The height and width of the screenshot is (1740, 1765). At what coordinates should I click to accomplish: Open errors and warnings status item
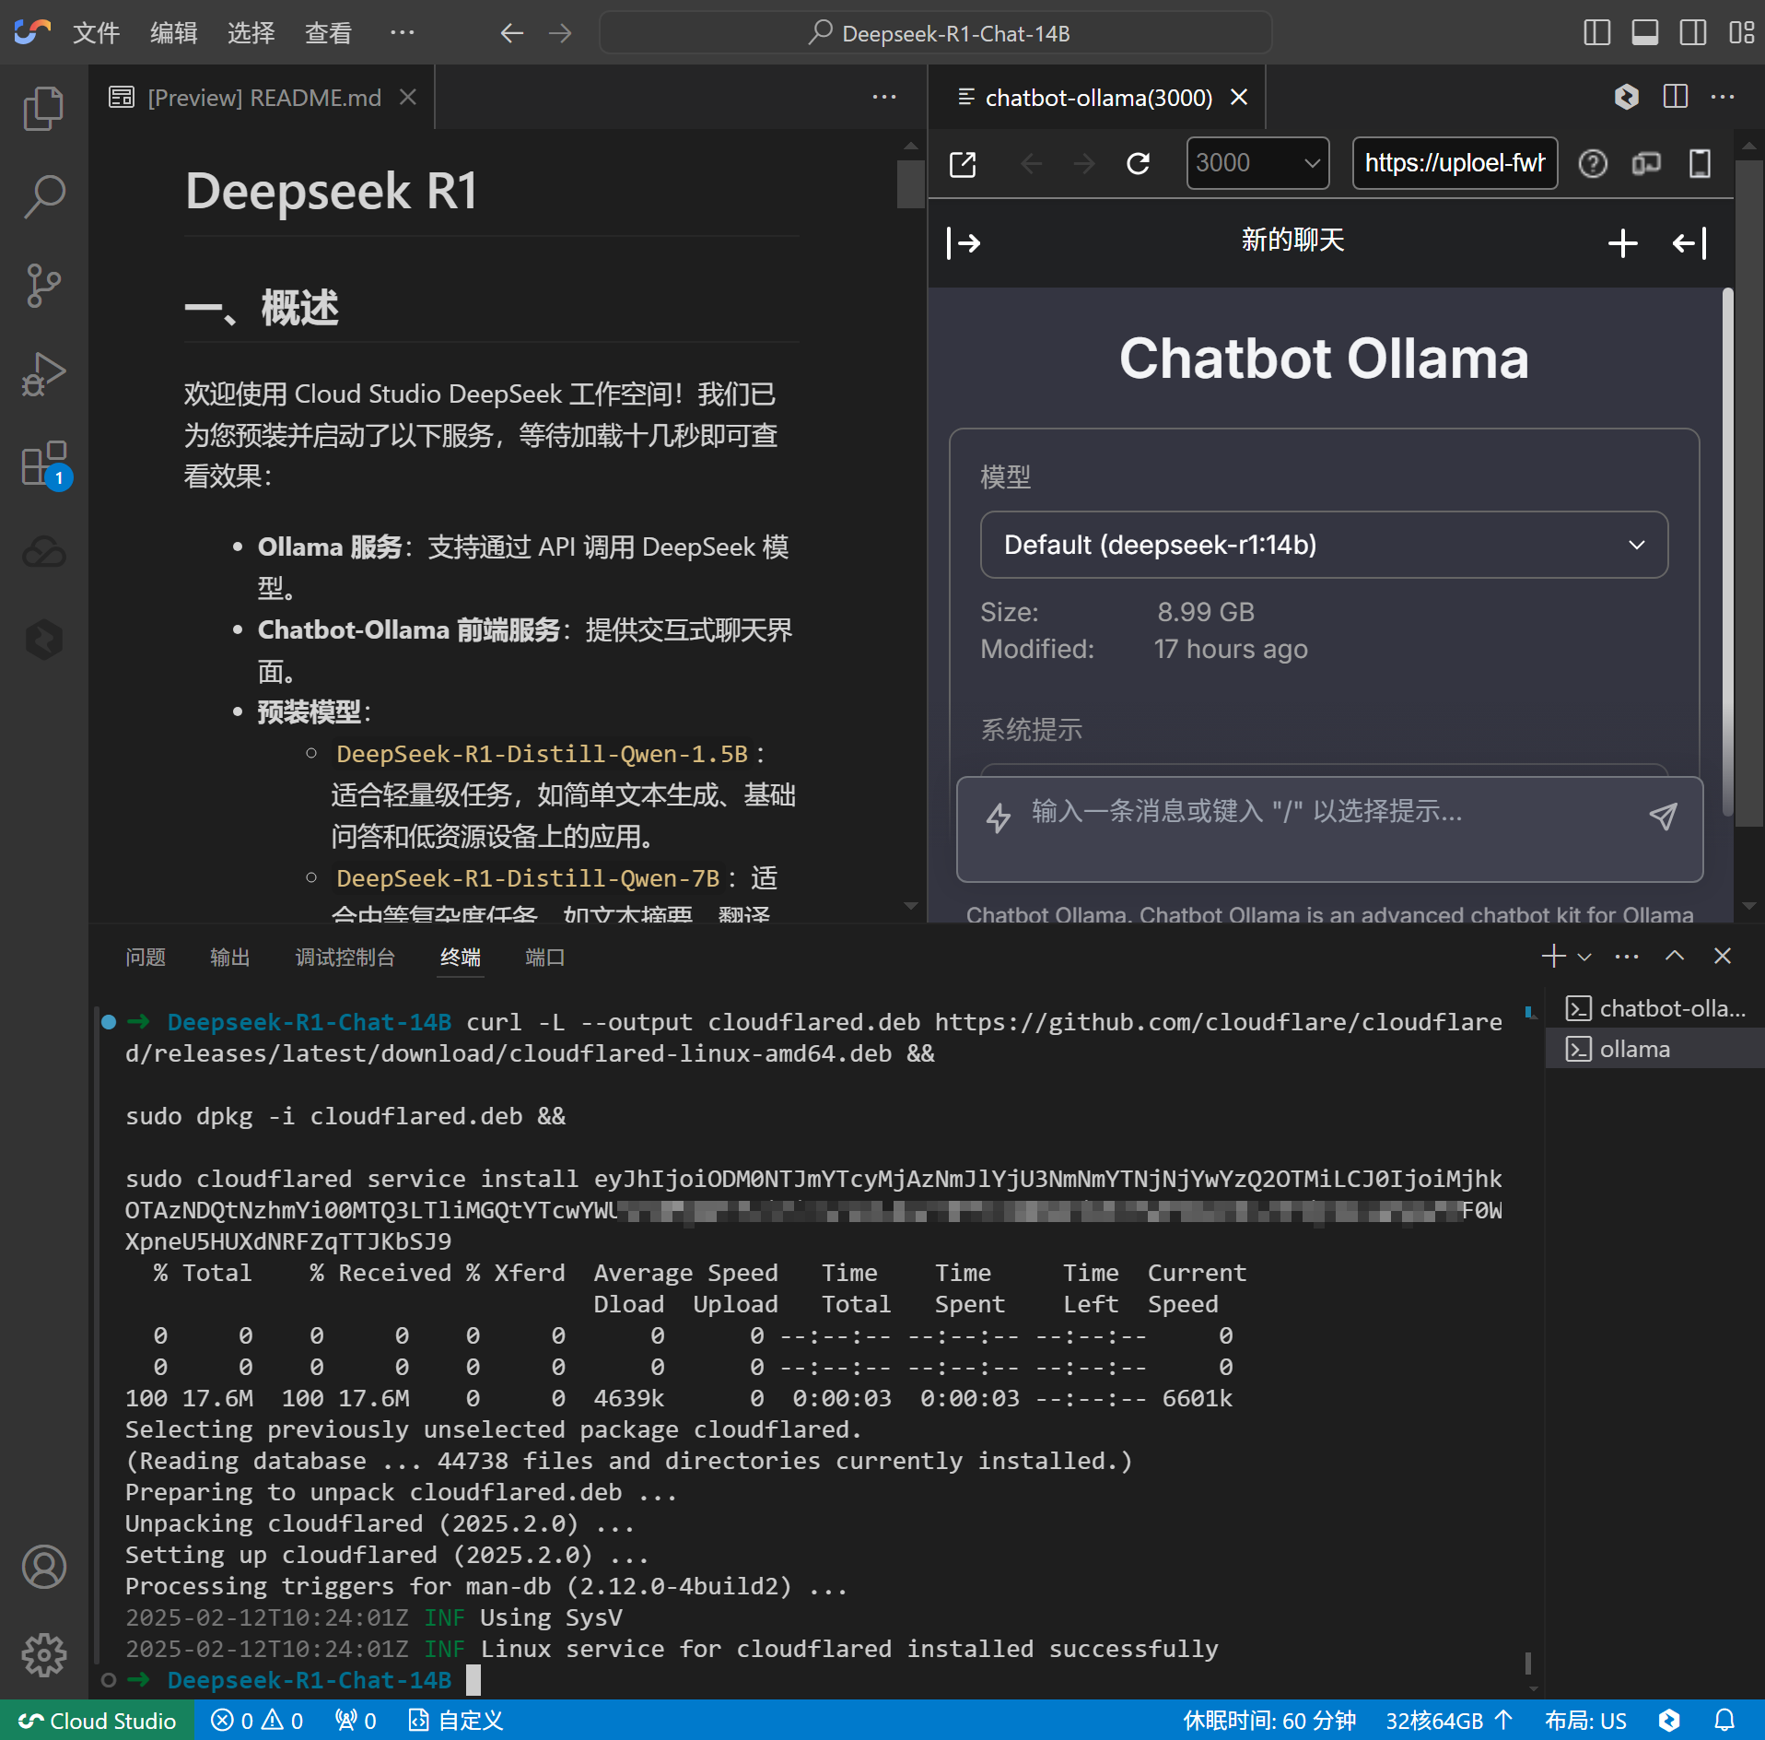[x=257, y=1721]
